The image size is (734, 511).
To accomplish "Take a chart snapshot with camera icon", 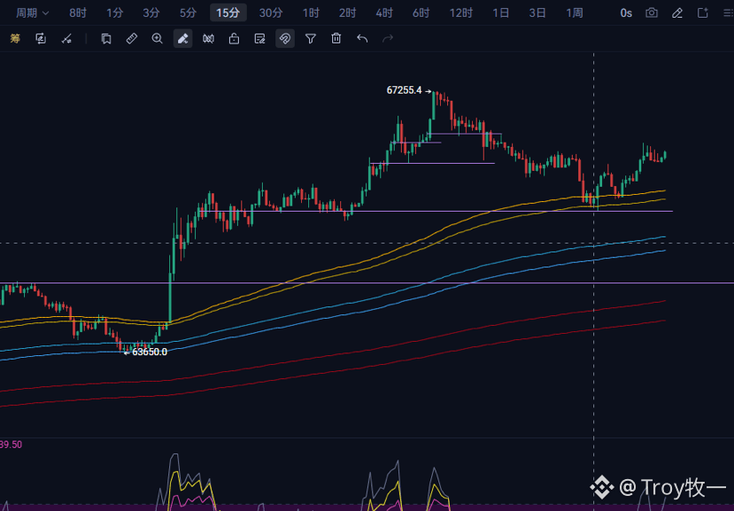I will pos(652,12).
